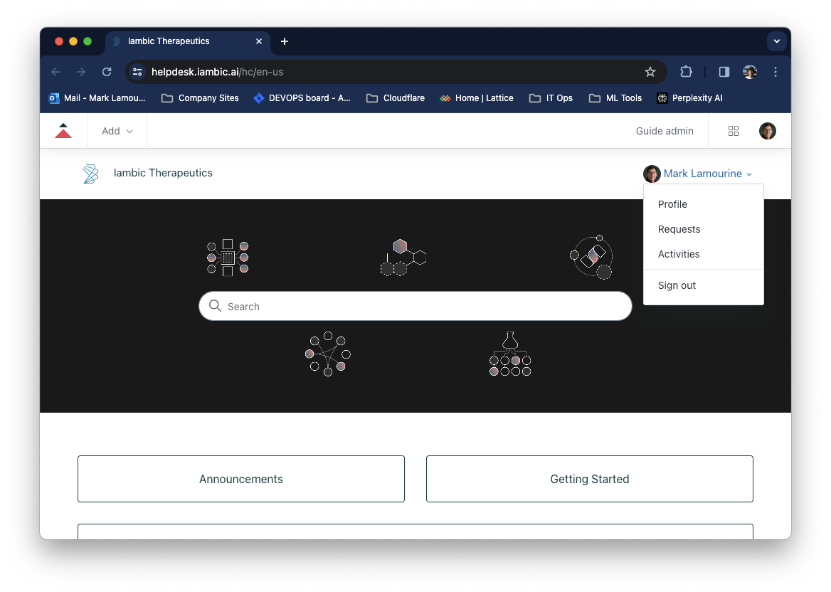Choose Requests in the user menu
The image size is (831, 592).
679,229
